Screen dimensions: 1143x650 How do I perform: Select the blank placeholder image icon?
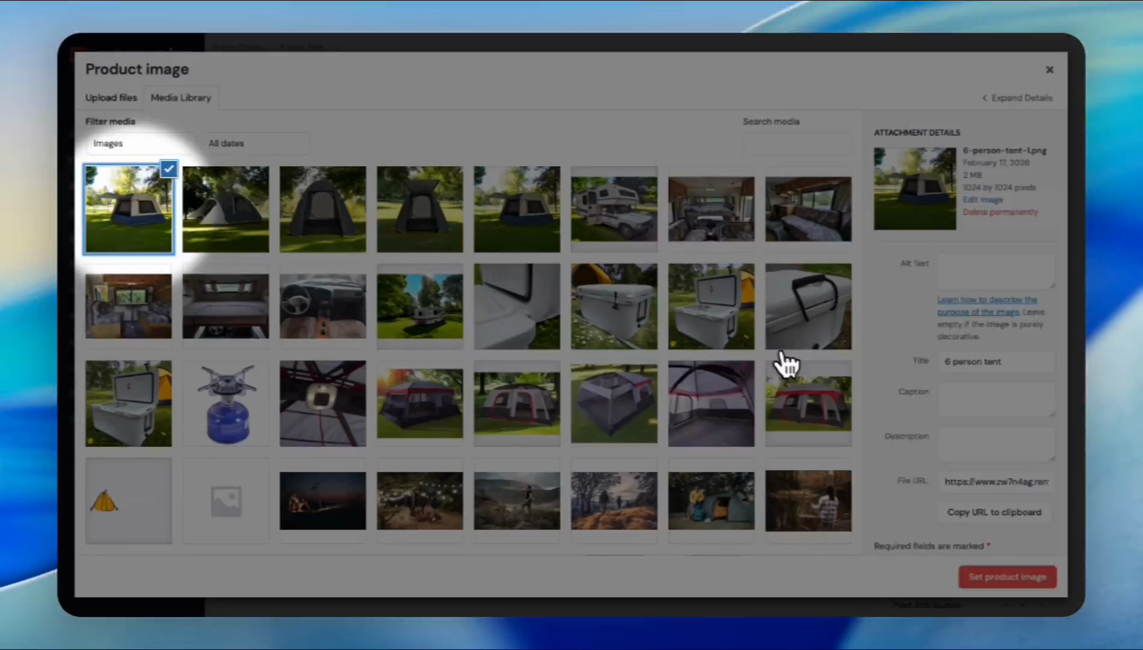pos(226,501)
